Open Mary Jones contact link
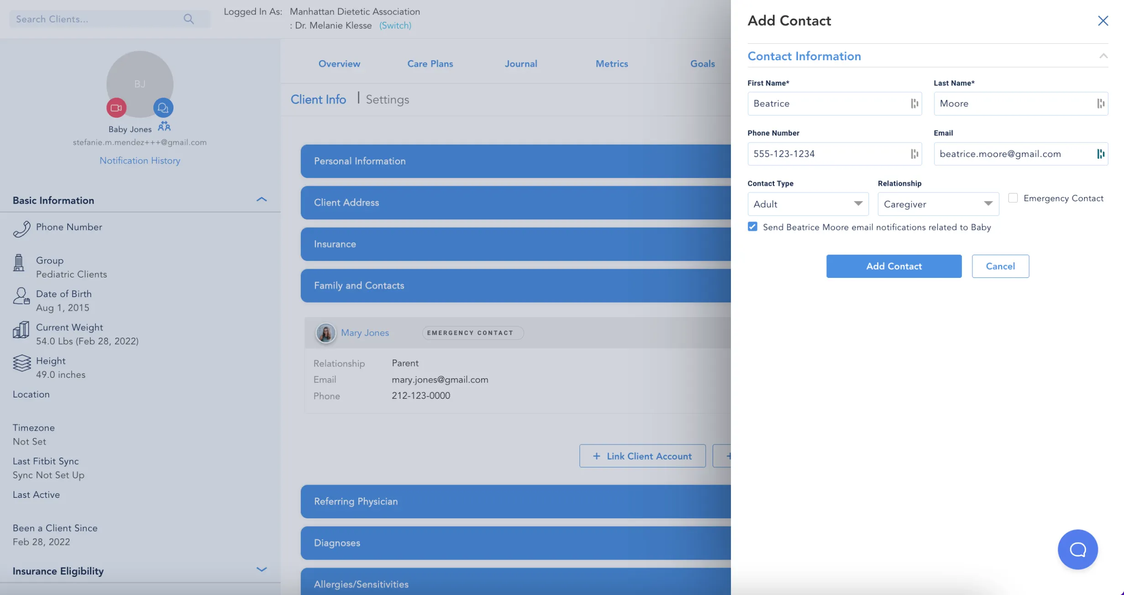The width and height of the screenshot is (1124, 595). coord(365,333)
